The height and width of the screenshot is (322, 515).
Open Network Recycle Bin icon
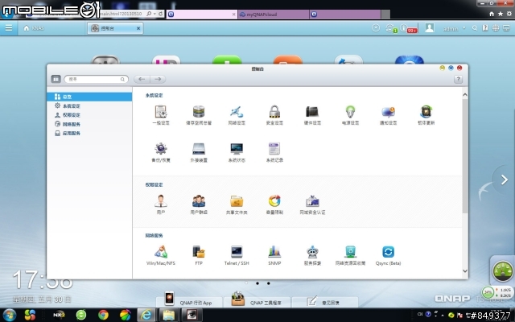click(x=351, y=252)
